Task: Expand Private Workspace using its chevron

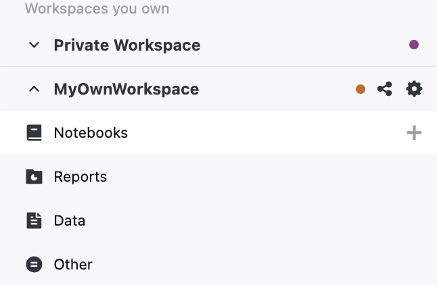Action: coord(34,45)
